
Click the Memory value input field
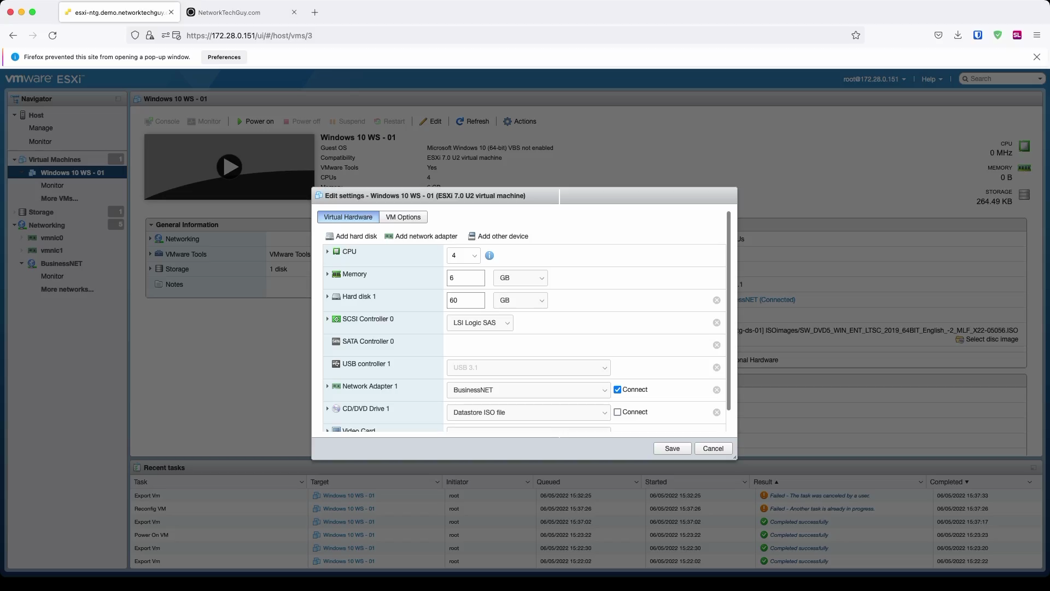point(466,278)
